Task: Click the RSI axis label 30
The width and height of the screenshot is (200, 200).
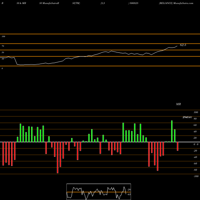Action: coord(3,59)
